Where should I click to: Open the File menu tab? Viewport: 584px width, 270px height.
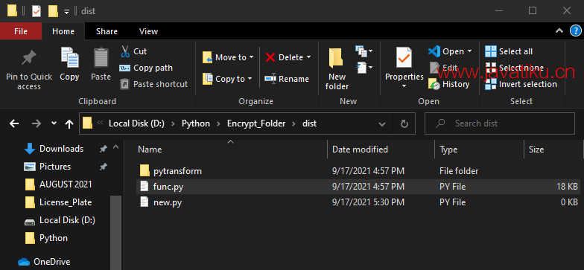pyautogui.click(x=21, y=31)
